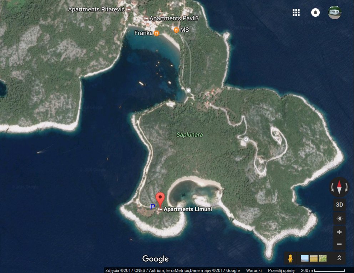Toggle the 3D view
354x273 pixels.
(x=339, y=205)
